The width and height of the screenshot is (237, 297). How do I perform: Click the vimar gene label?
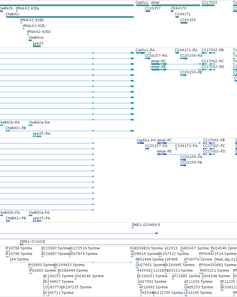tap(155, 3)
